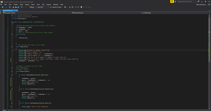Click the line "int maxNumber = 1000;"

(x=24, y=27)
